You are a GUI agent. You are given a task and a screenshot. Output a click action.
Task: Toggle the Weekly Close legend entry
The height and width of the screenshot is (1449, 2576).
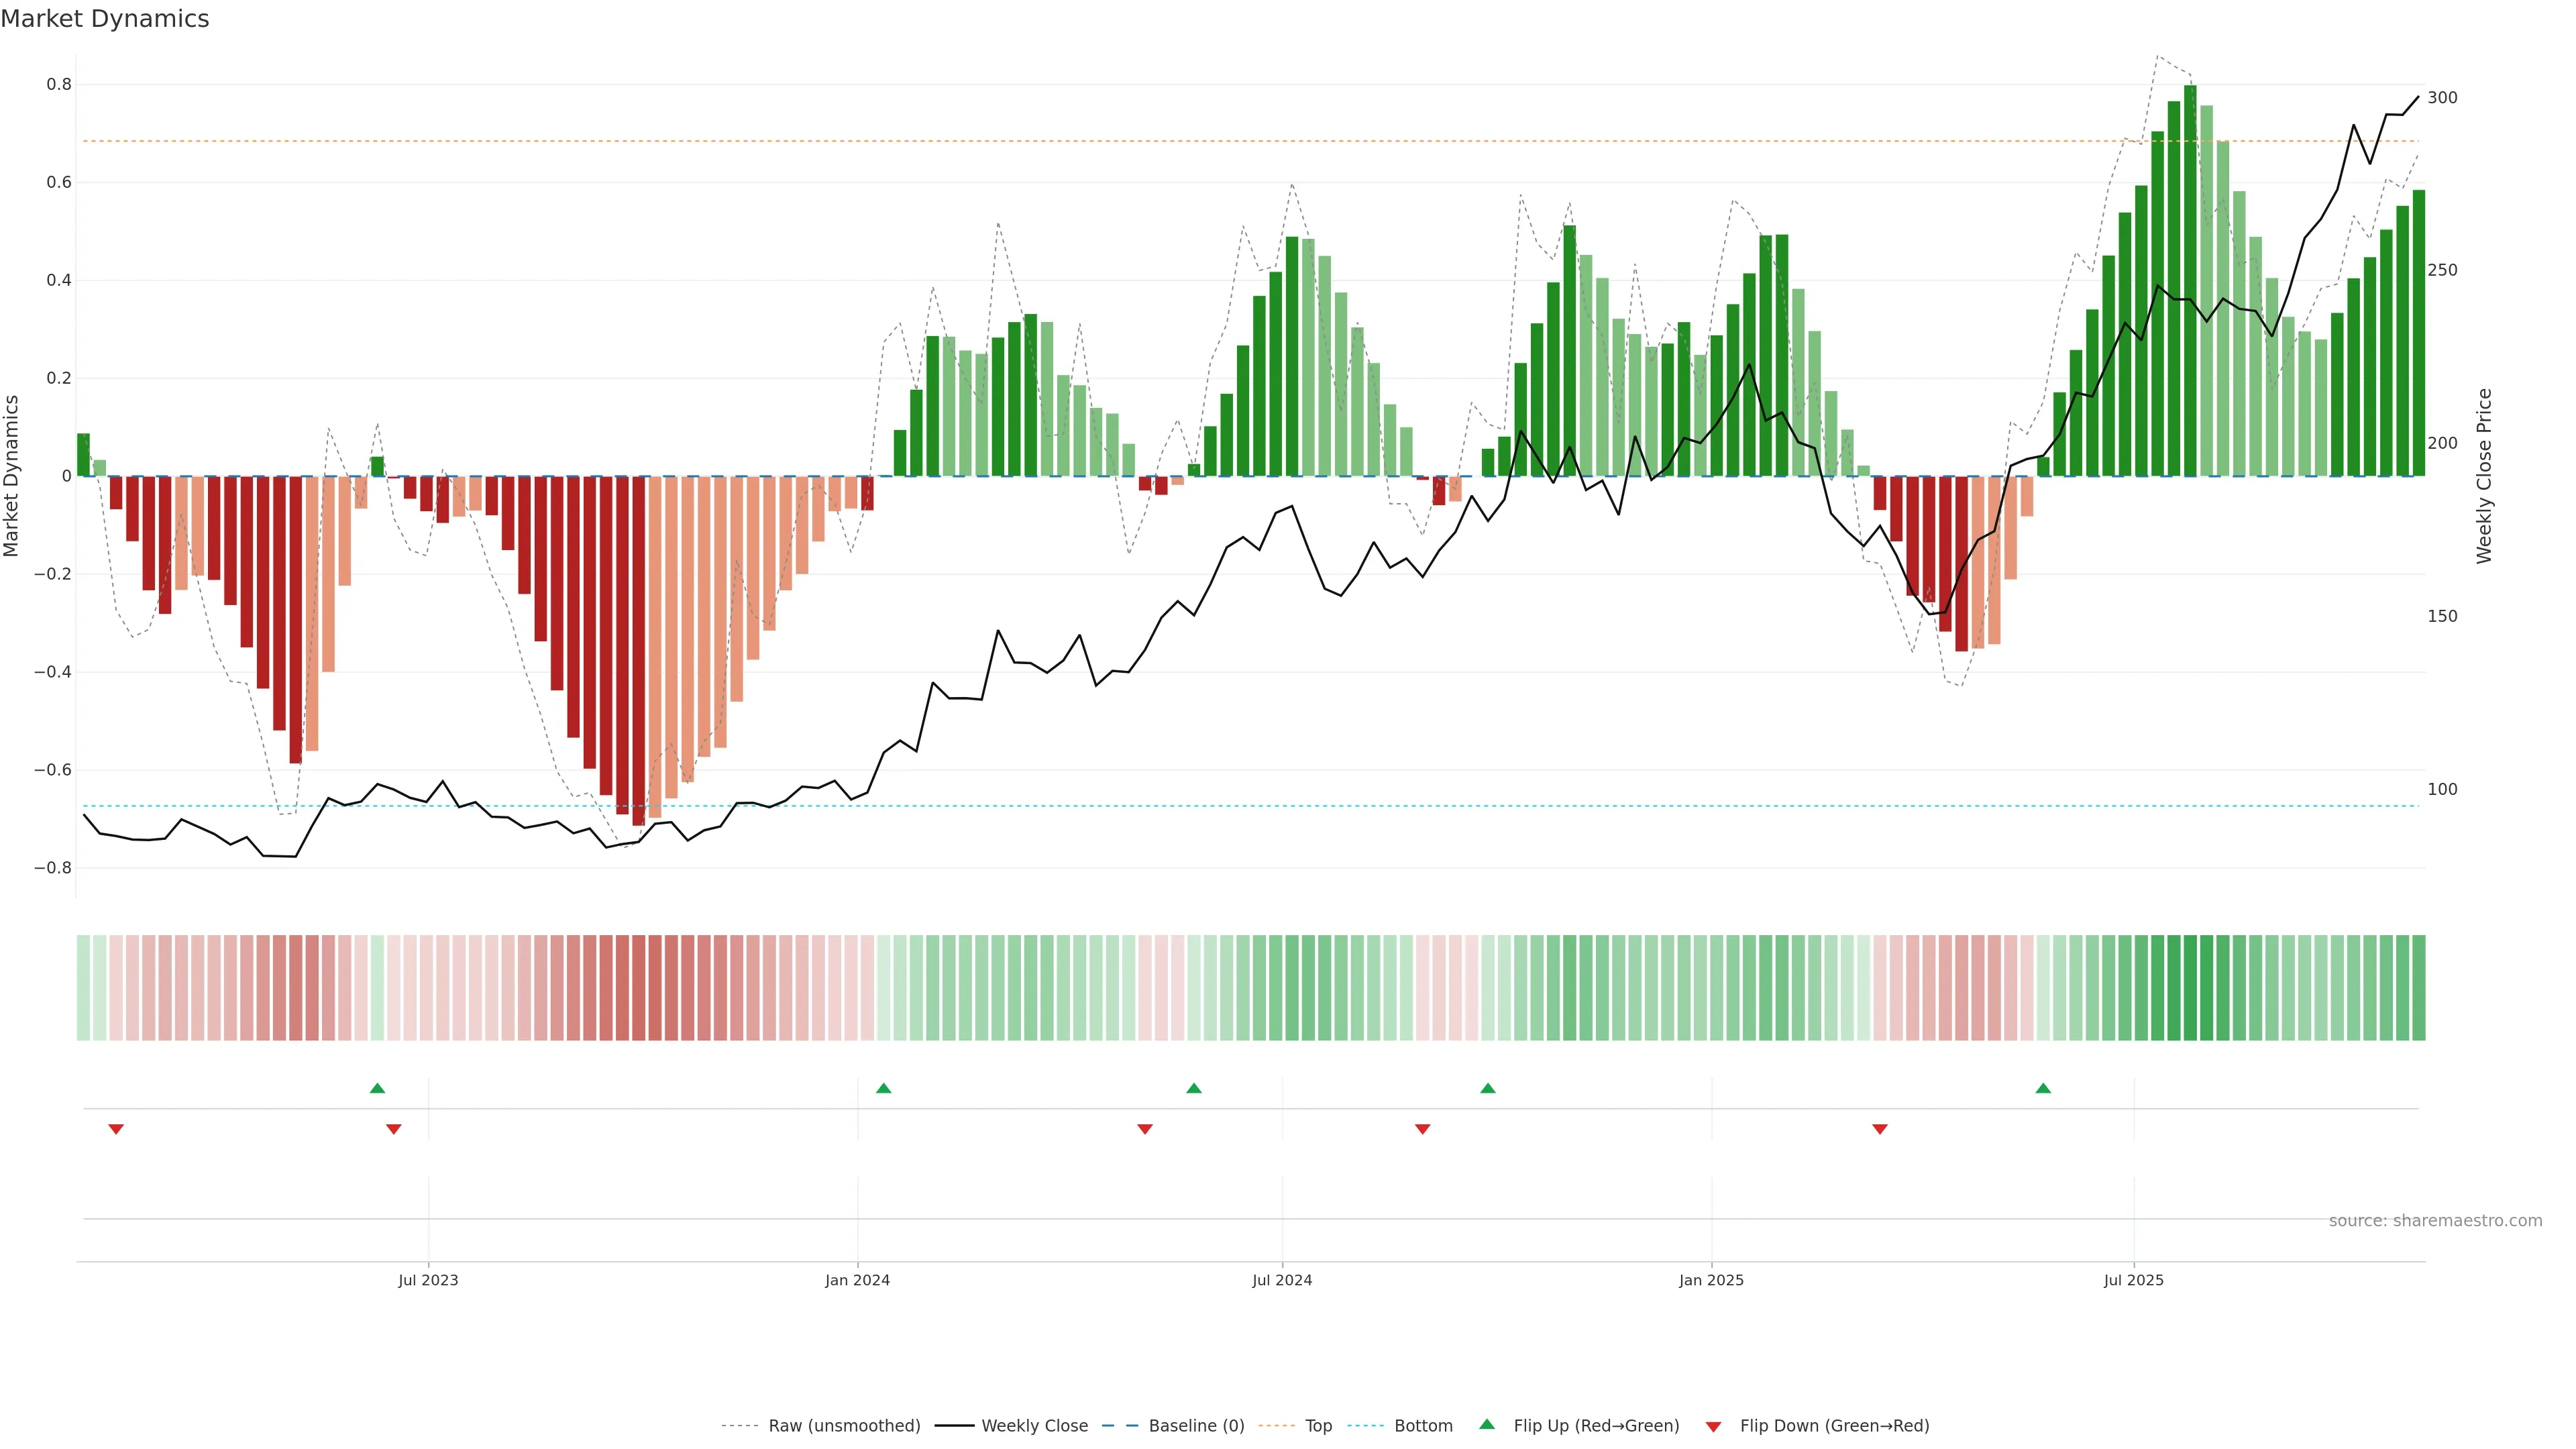[1034, 1425]
